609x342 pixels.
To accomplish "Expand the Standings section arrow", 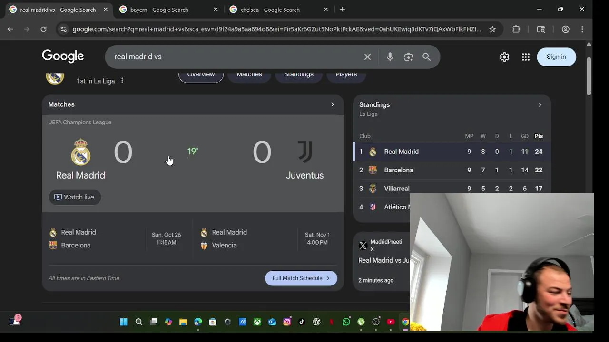I will pos(540,104).
